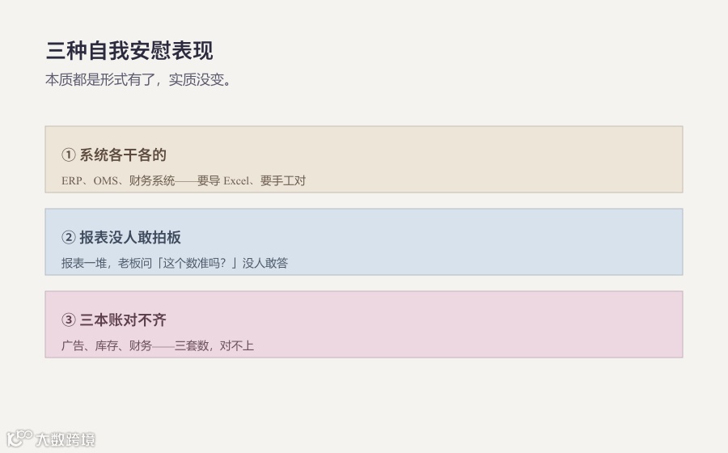The image size is (728, 453).
Task: Click the heading 系统各干各的
Action: click(x=123, y=155)
